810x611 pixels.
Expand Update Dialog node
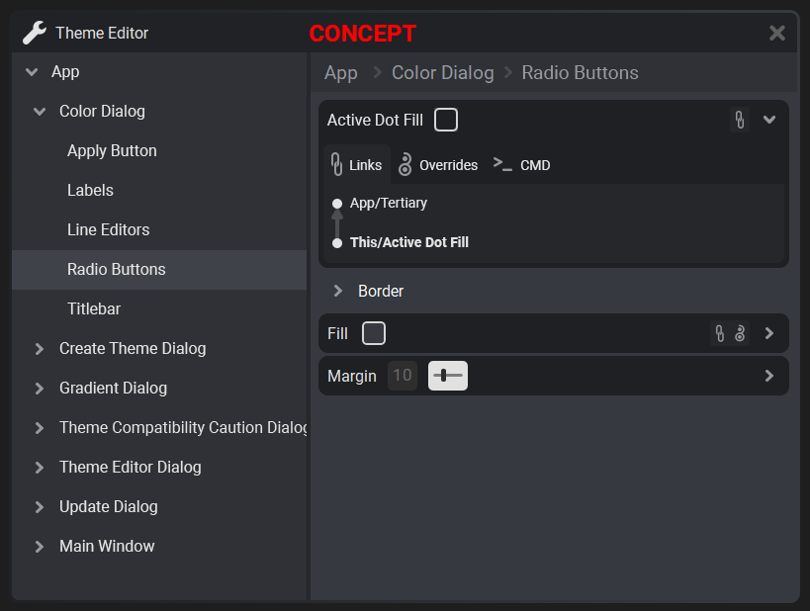pos(40,506)
